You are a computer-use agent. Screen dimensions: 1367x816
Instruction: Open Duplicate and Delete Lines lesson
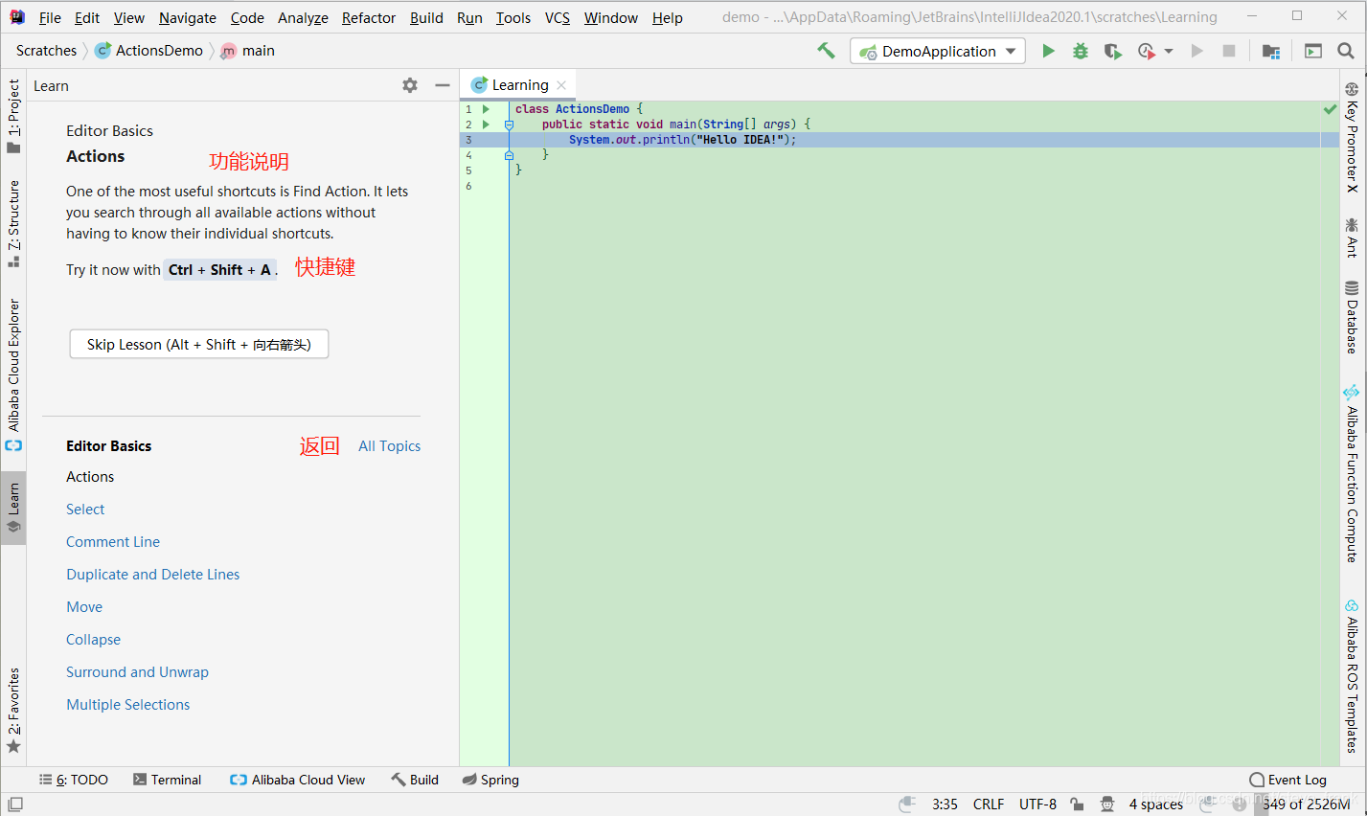point(152,574)
